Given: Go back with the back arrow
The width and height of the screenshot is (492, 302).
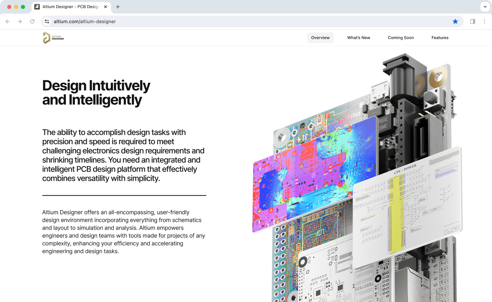Looking at the screenshot, I should tap(8, 21).
